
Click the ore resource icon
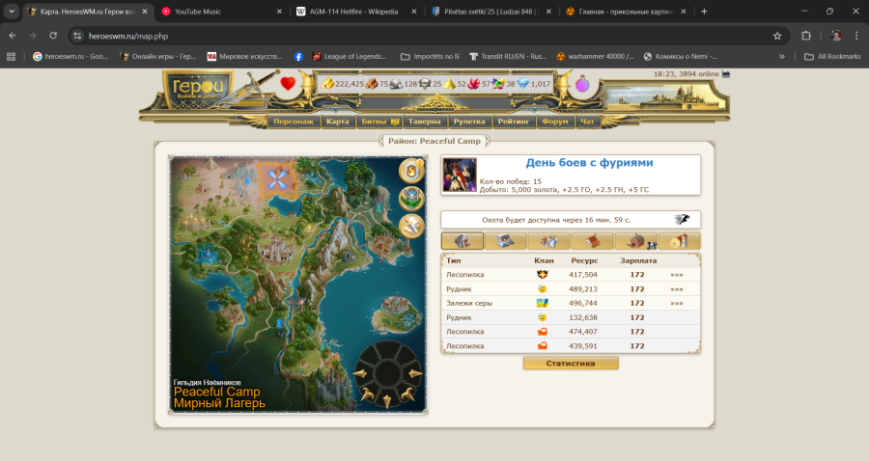coord(396,84)
